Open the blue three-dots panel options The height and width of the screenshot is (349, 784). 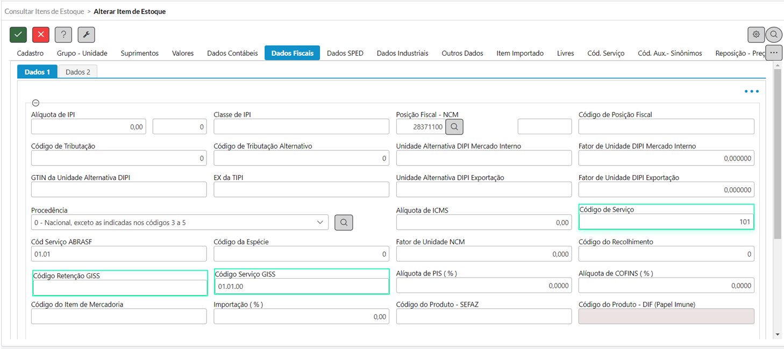point(751,92)
